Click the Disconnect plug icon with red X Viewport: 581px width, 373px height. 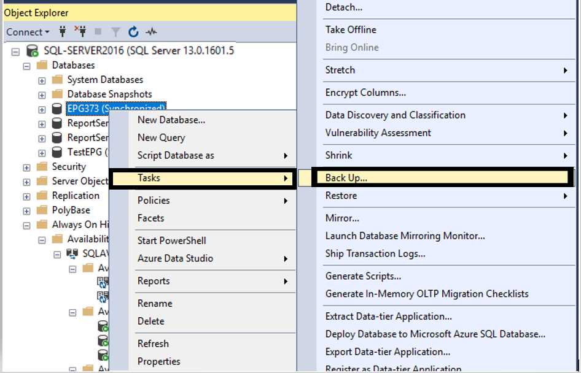point(80,32)
